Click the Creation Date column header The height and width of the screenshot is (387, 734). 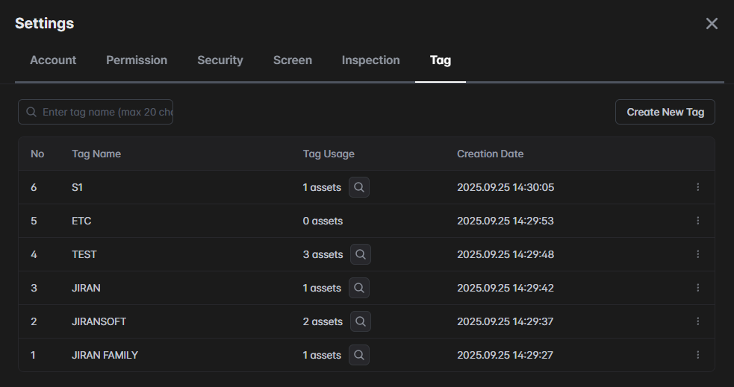(490, 154)
